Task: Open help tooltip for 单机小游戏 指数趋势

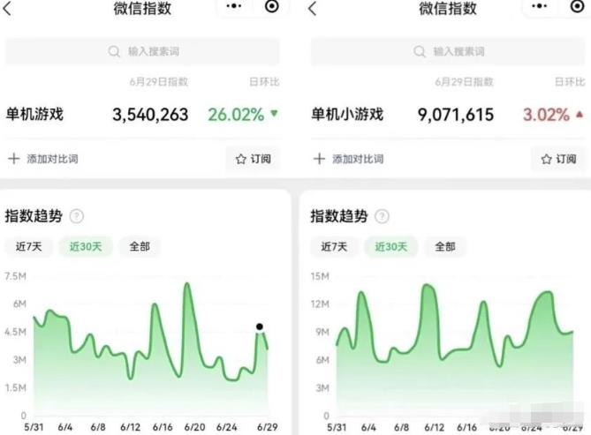Action: tap(382, 216)
